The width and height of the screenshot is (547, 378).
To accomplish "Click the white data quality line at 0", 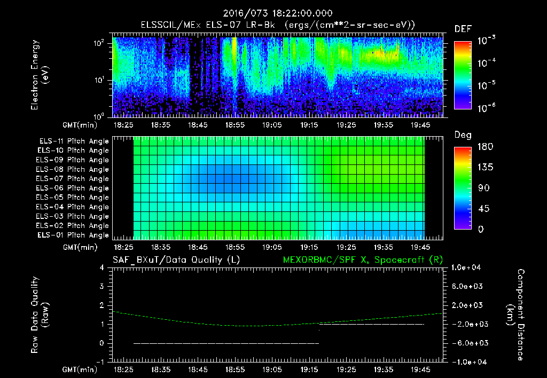I will point(226,343).
